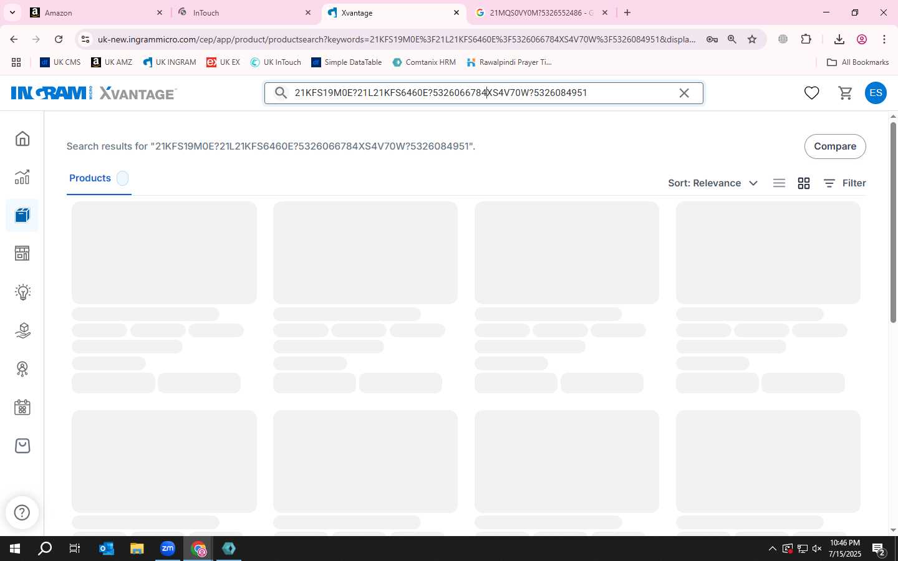Select the Products tab
The image size is (898, 561).
click(x=99, y=178)
